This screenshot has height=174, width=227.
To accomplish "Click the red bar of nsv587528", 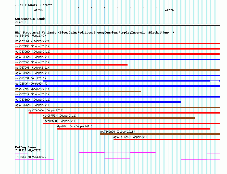I will point(131,123).
